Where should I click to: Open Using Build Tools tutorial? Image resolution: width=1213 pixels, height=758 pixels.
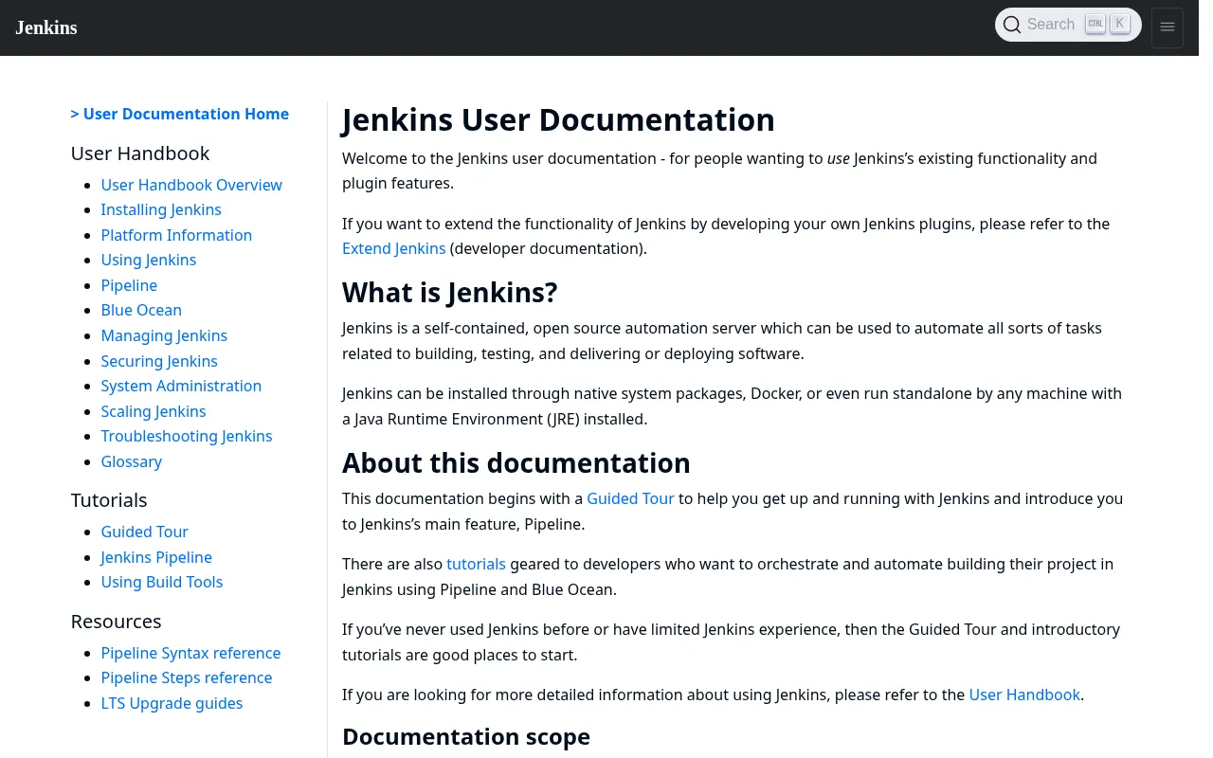162,582
